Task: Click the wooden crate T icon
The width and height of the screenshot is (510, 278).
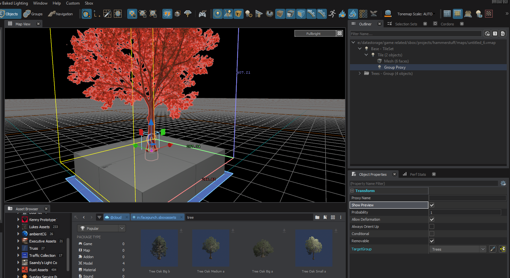Action: tap(238, 14)
